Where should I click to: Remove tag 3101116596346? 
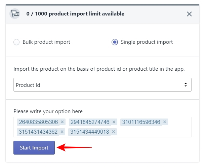click(165, 122)
